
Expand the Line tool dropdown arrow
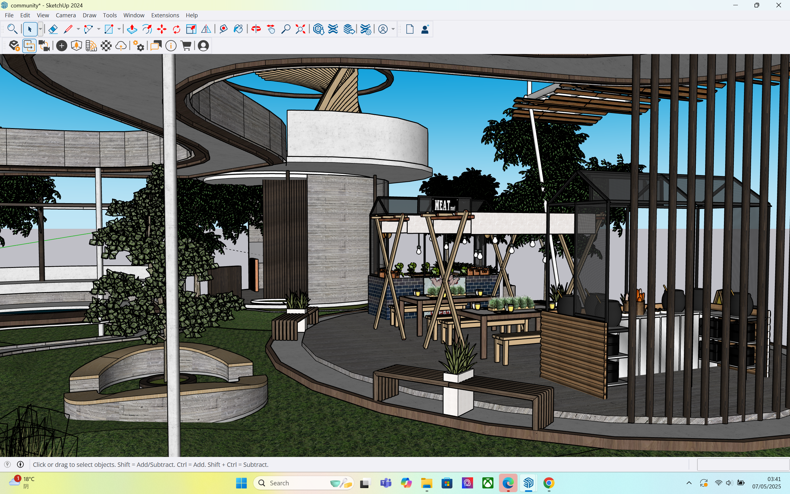point(78,29)
